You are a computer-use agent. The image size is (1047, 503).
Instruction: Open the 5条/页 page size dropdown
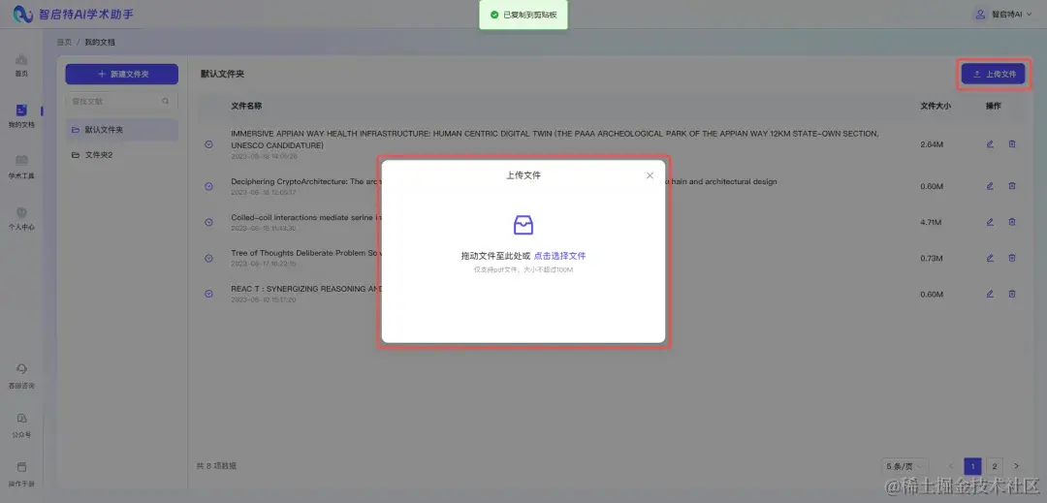(x=904, y=465)
